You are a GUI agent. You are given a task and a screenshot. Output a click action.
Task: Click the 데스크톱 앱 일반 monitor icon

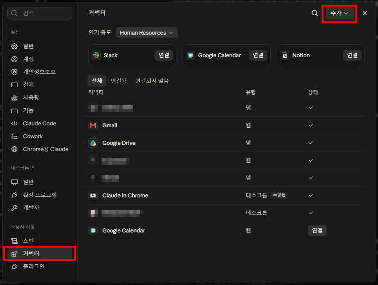[x=14, y=182]
